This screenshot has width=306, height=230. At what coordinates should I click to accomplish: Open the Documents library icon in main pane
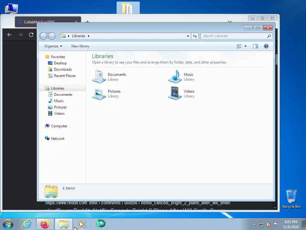(x=99, y=77)
